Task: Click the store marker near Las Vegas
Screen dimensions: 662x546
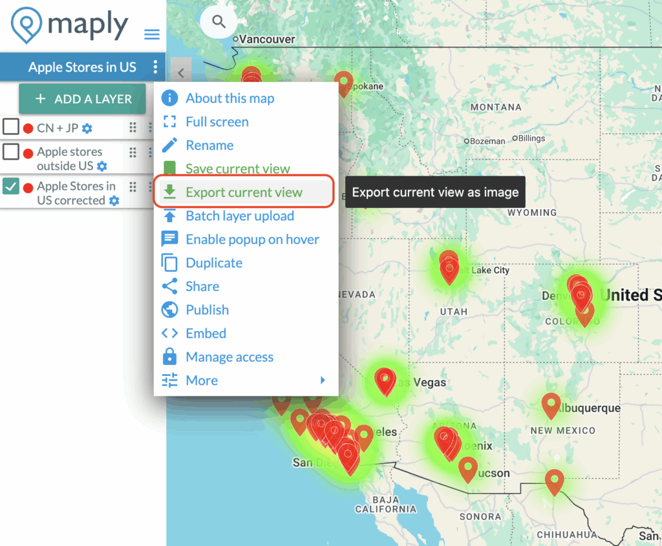Action: 385,381
